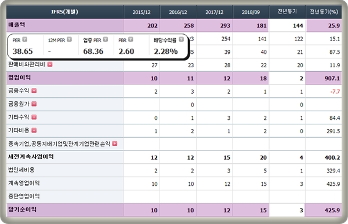Open the 12M PER help question icon
The height and width of the screenshot is (224, 348).
click(x=70, y=39)
